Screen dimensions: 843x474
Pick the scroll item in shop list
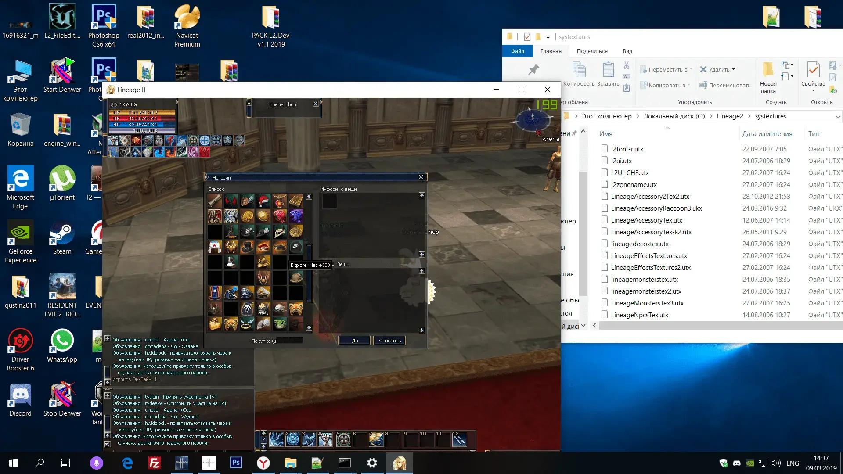coord(215,201)
